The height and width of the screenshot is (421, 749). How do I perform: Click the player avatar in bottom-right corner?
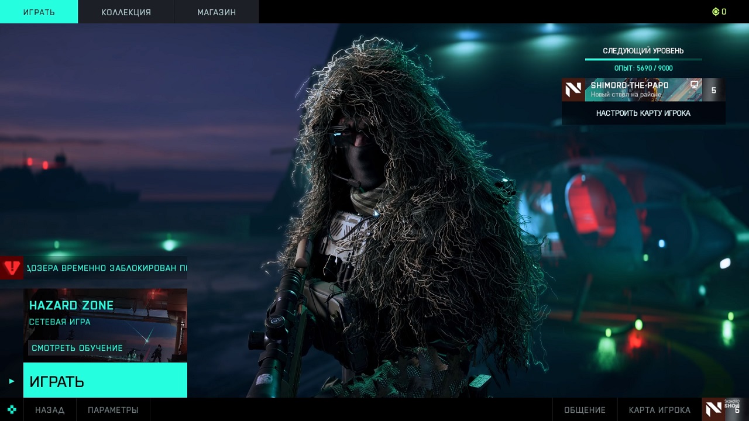tap(714, 409)
